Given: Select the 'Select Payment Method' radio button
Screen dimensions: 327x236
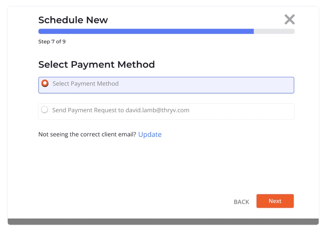Looking at the screenshot, I should [45, 83].
